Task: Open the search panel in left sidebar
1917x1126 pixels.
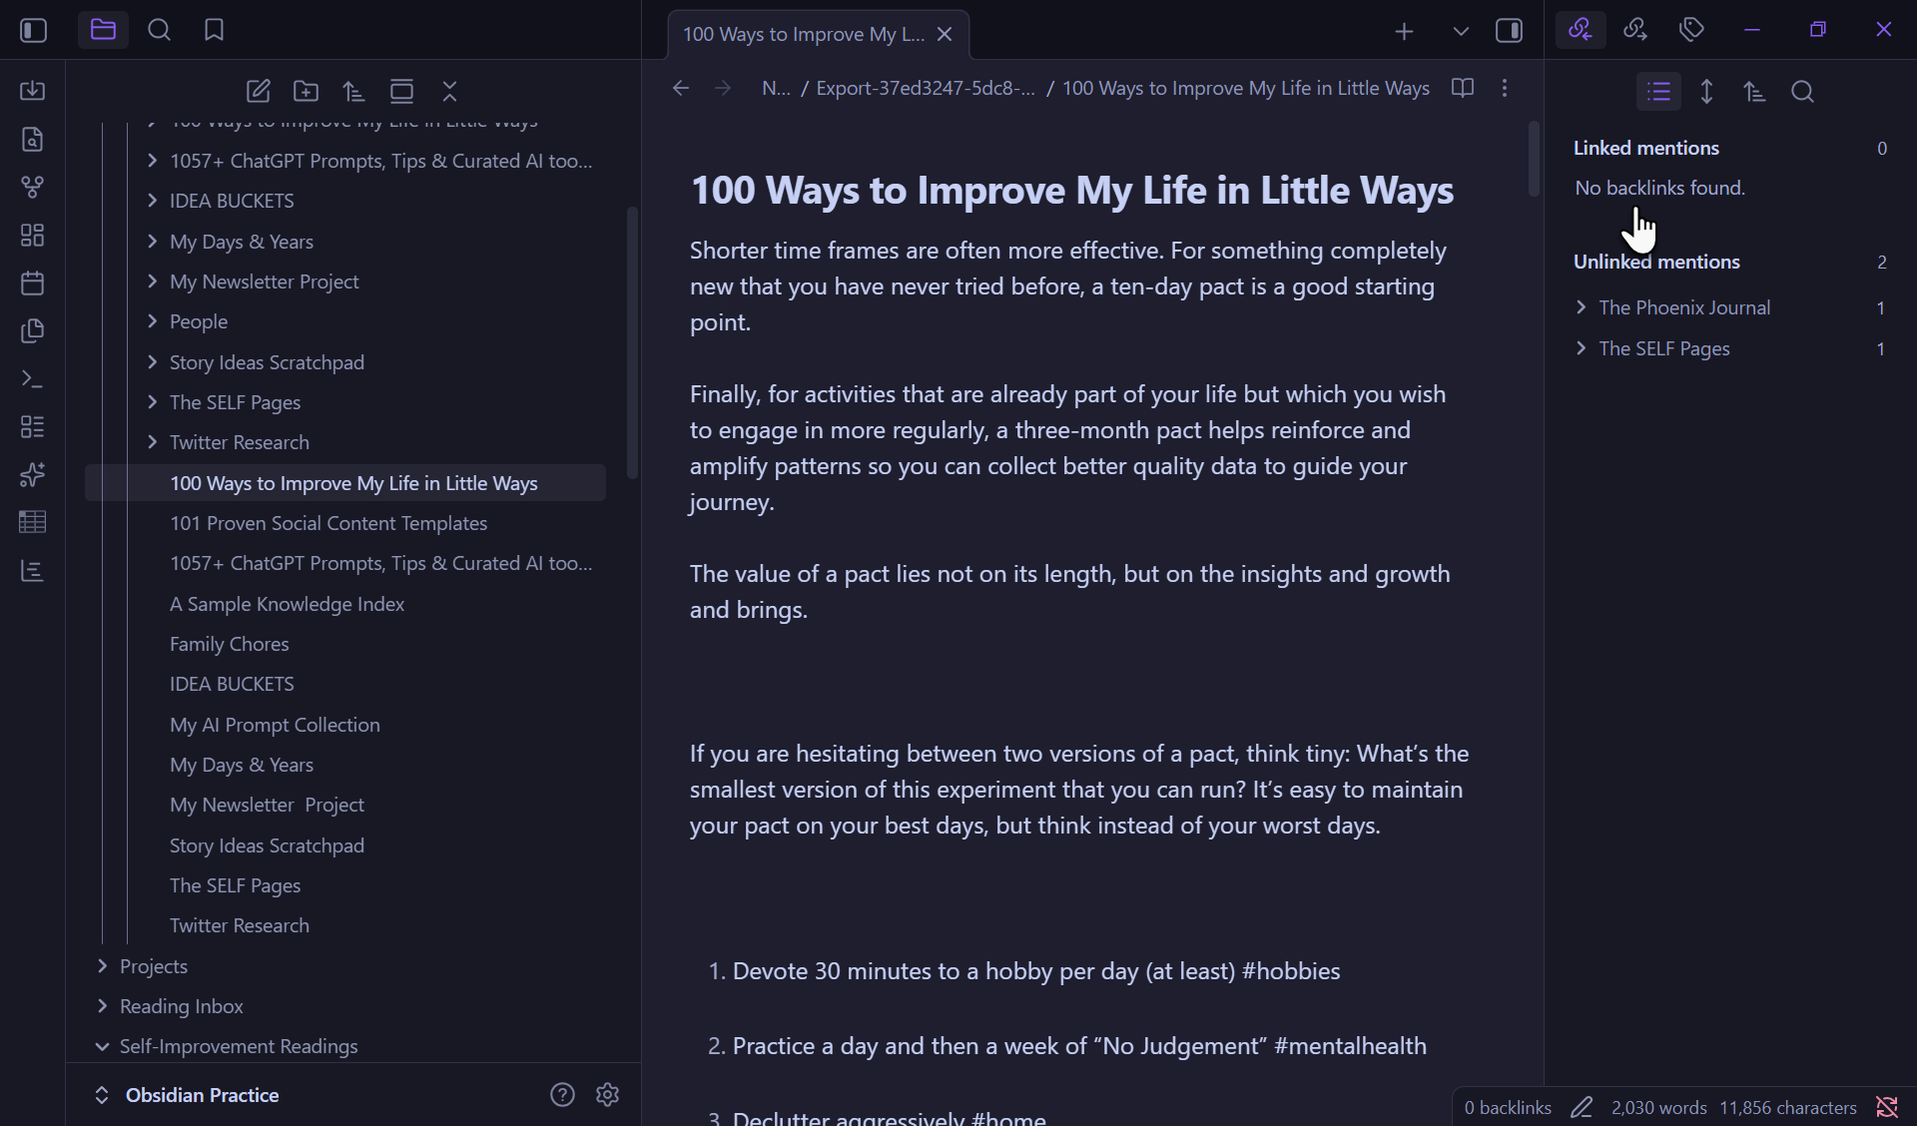Action: click(x=159, y=30)
